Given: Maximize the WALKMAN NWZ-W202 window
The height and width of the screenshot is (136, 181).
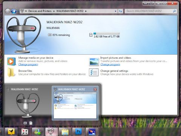Looking at the screenshot, I should pyautogui.click(x=164, y=3).
